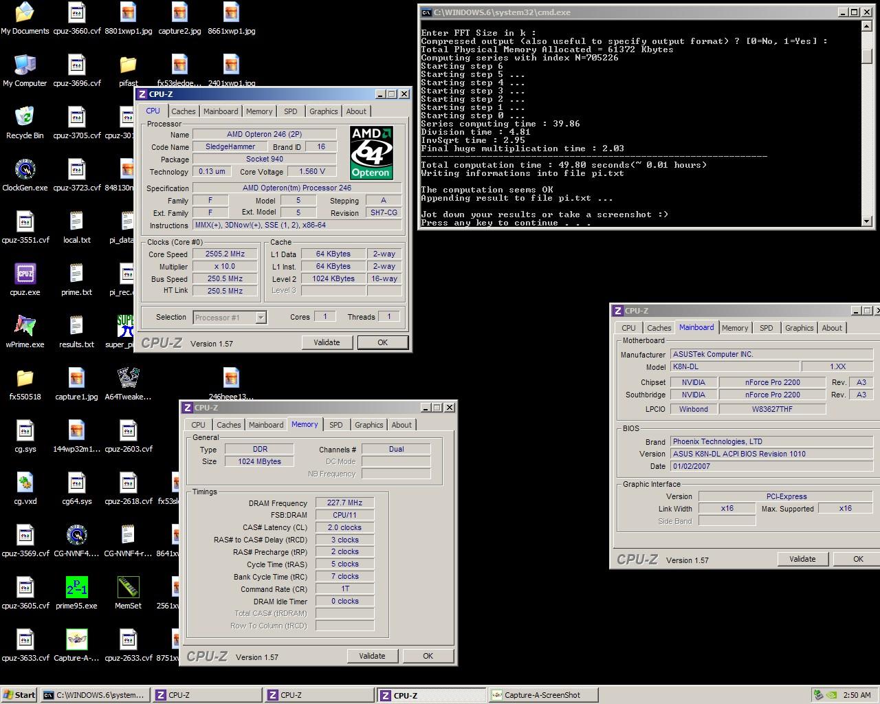Viewport: 880px width, 704px height.
Task: Launch wPrime.exe desktop icon
Action: coord(25,332)
